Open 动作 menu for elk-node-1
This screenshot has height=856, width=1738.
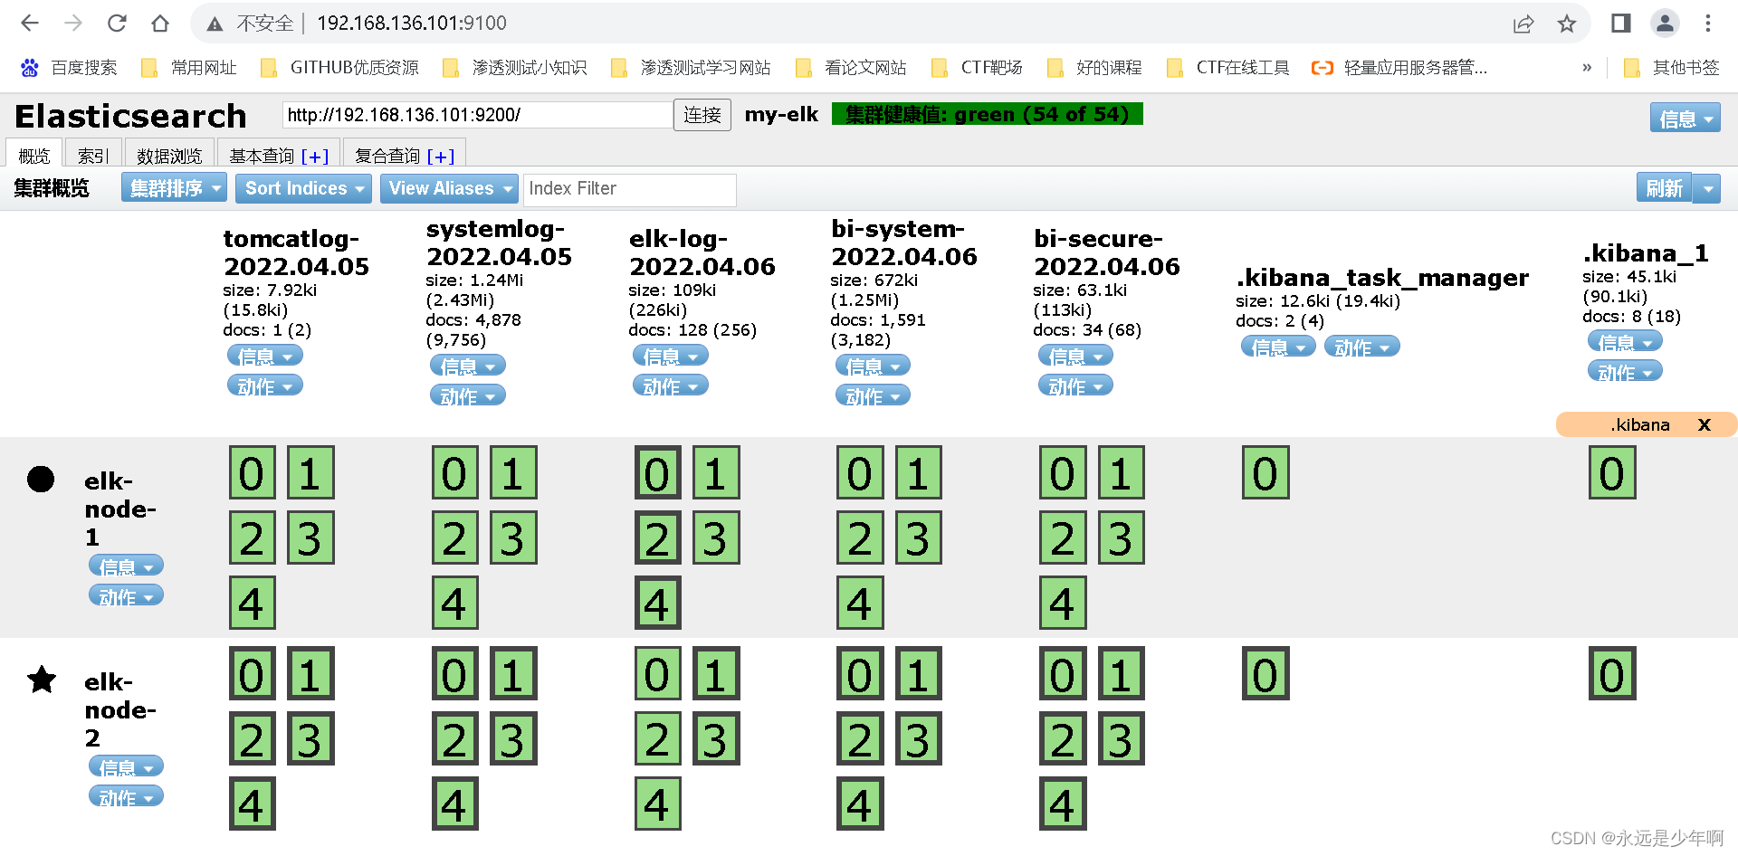tap(127, 596)
